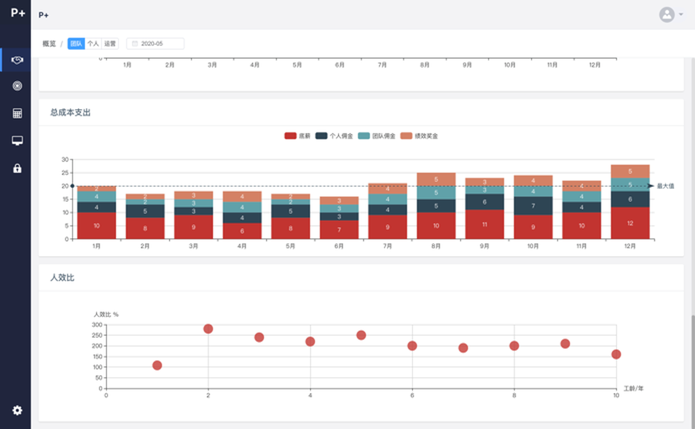Click the user avatar icon
Viewport: 695px width, 429px height.
666,15
